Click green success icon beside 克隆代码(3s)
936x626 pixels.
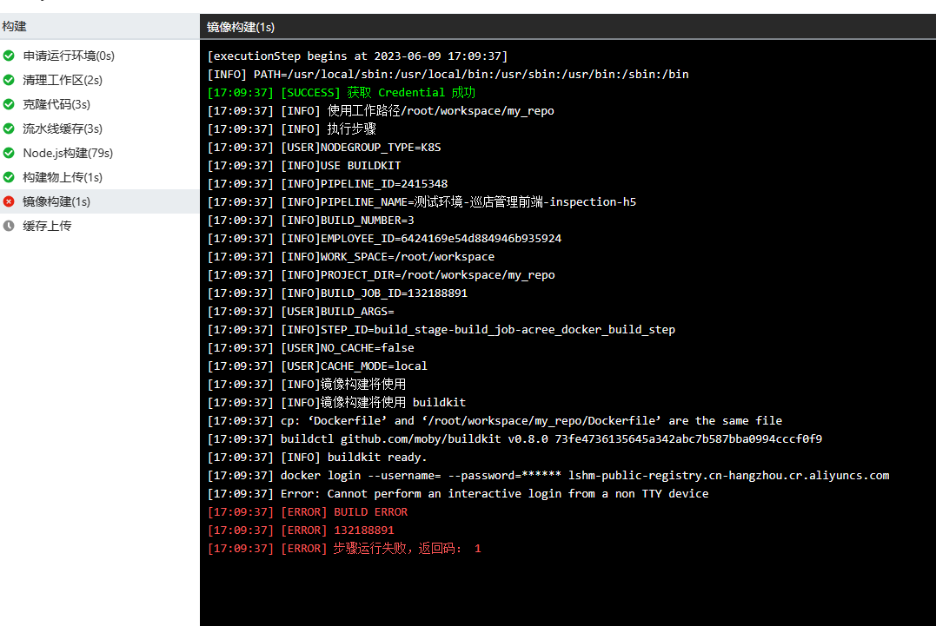tap(9, 104)
